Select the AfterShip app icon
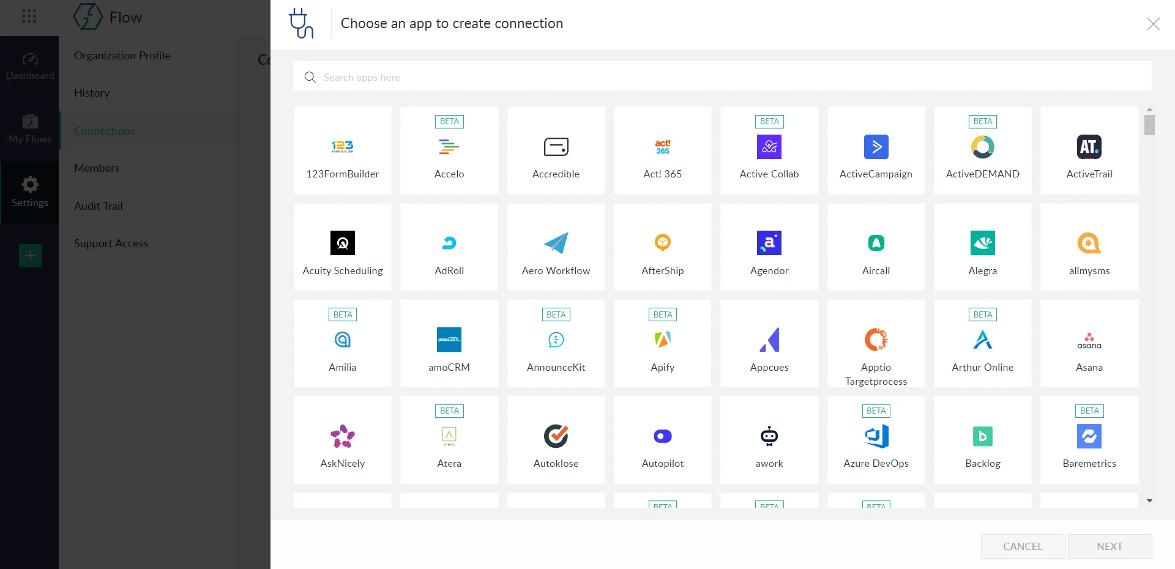The image size is (1175, 569). pyautogui.click(x=663, y=243)
